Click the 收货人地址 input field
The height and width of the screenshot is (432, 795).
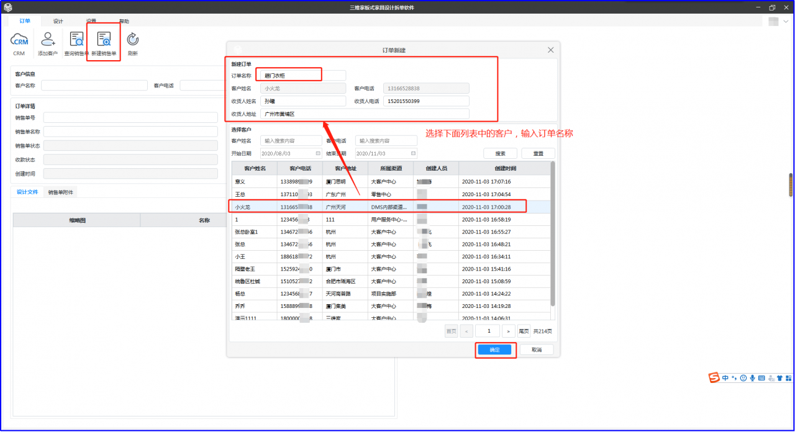[365, 114]
